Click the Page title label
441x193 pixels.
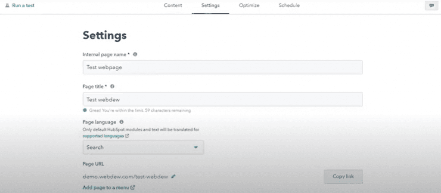coord(95,86)
